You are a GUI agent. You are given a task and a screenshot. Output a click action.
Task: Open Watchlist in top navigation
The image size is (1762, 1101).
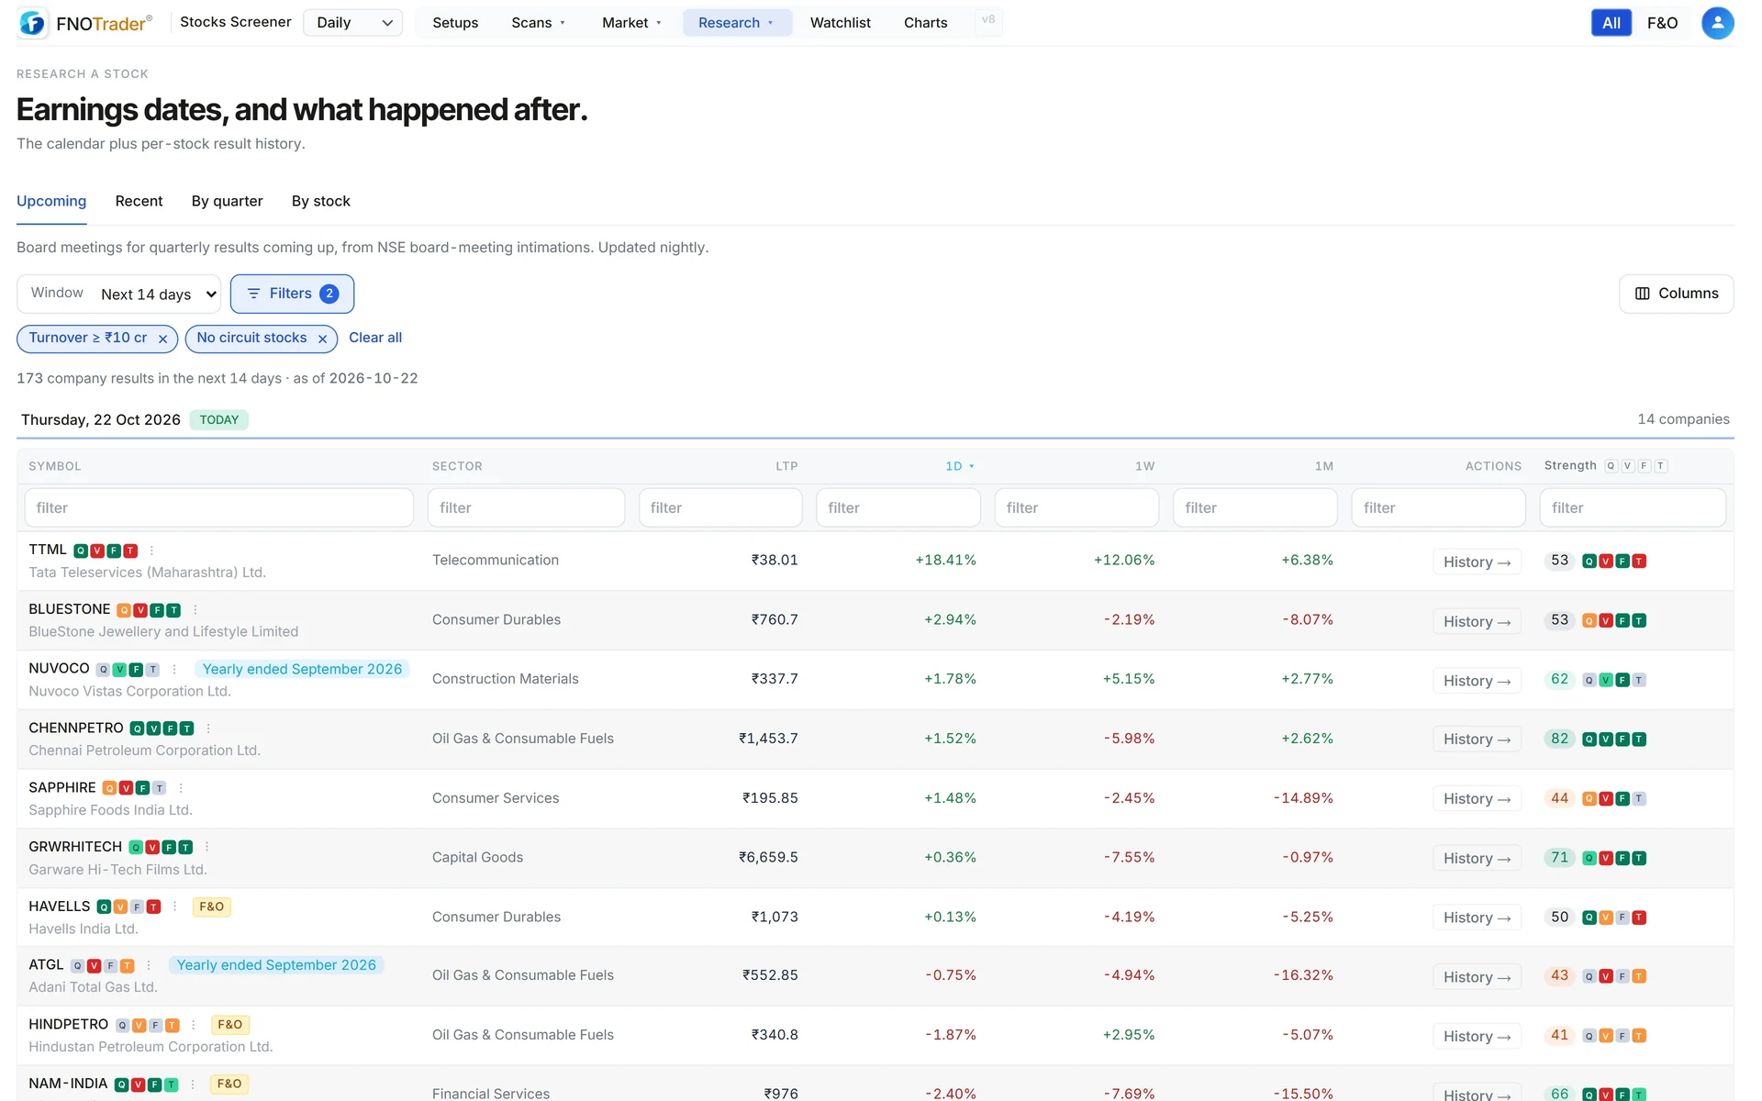click(x=840, y=23)
